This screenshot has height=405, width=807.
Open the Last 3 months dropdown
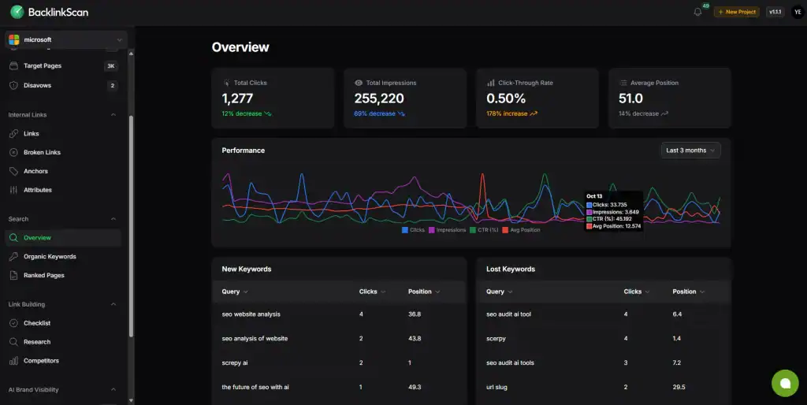(691, 150)
